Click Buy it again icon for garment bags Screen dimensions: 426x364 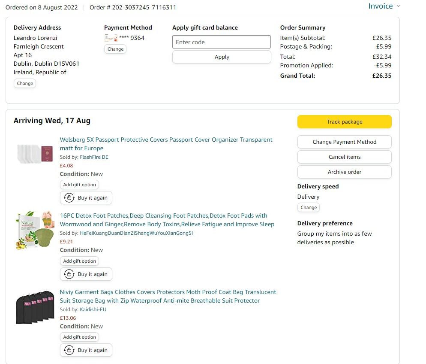coord(69,350)
